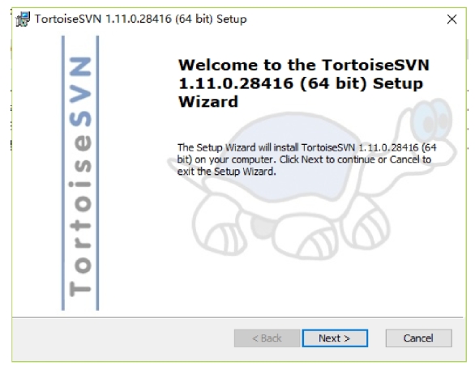
Task: Click the greyed-out < Back button
Action: click(267, 338)
